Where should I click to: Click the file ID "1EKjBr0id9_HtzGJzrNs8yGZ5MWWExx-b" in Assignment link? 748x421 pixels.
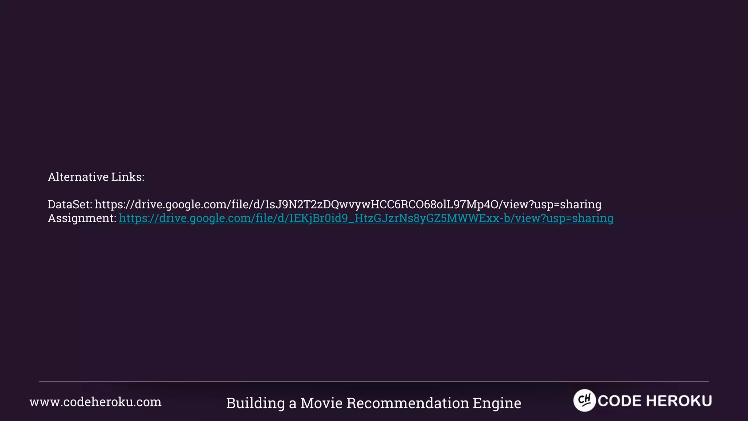point(399,218)
